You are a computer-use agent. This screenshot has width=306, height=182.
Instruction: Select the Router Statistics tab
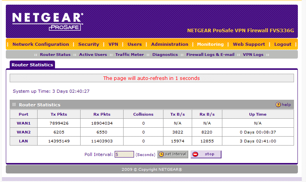pyautogui.click(x=33, y=65)
